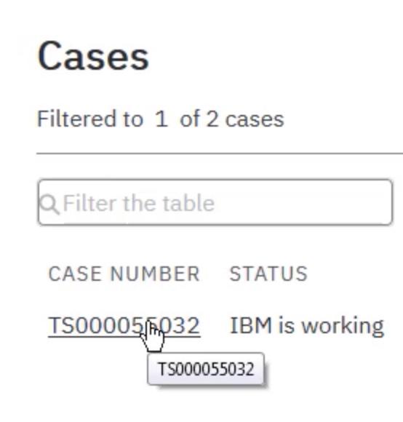Click the Cases page heading
403x422 pixels.
click(x=93, y=56)
